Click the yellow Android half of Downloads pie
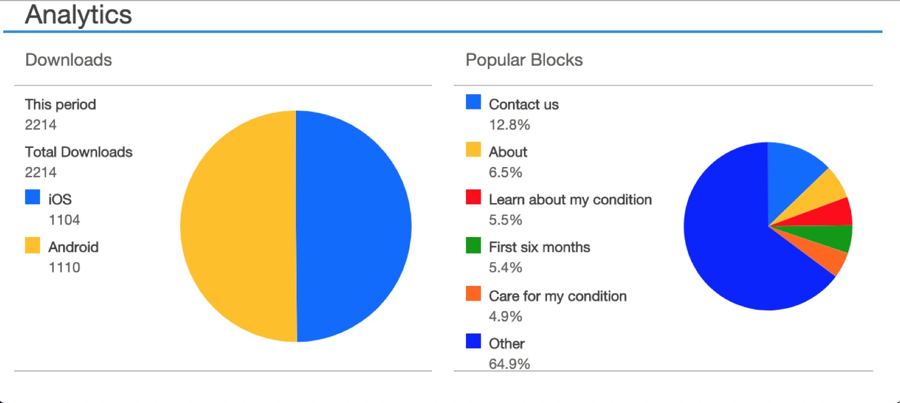This screenshot has height=403, width=900. pyautogui.click(x=238, y=226)
